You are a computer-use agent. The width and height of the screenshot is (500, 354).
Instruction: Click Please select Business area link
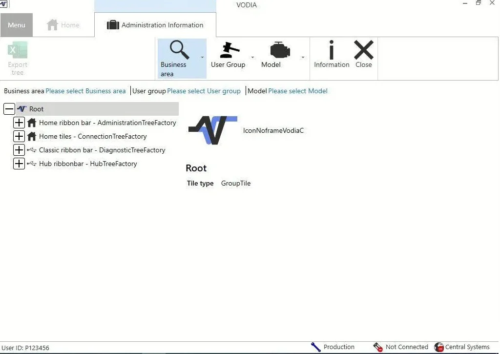point(85,91)
